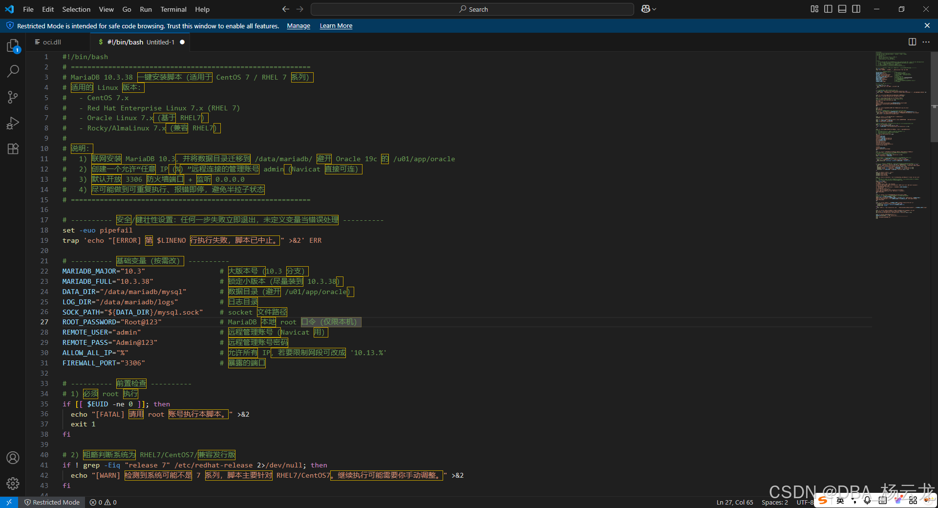This screenshot has width=938, height=508.
Task: Open editor More Actions ellipsis
Action: coord(926,42)
